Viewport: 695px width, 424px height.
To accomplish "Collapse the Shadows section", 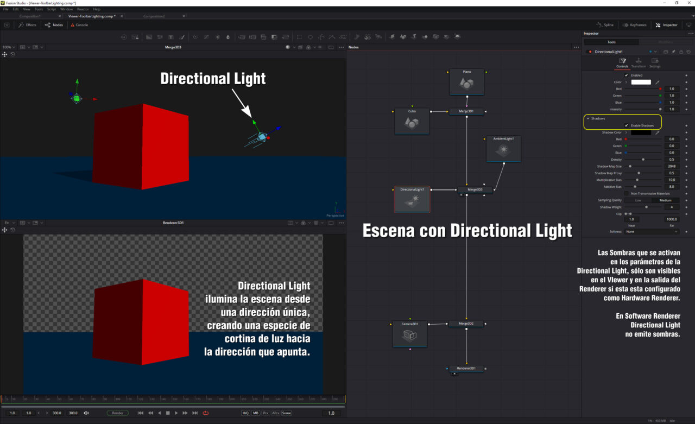I will [x=587, y=118].
